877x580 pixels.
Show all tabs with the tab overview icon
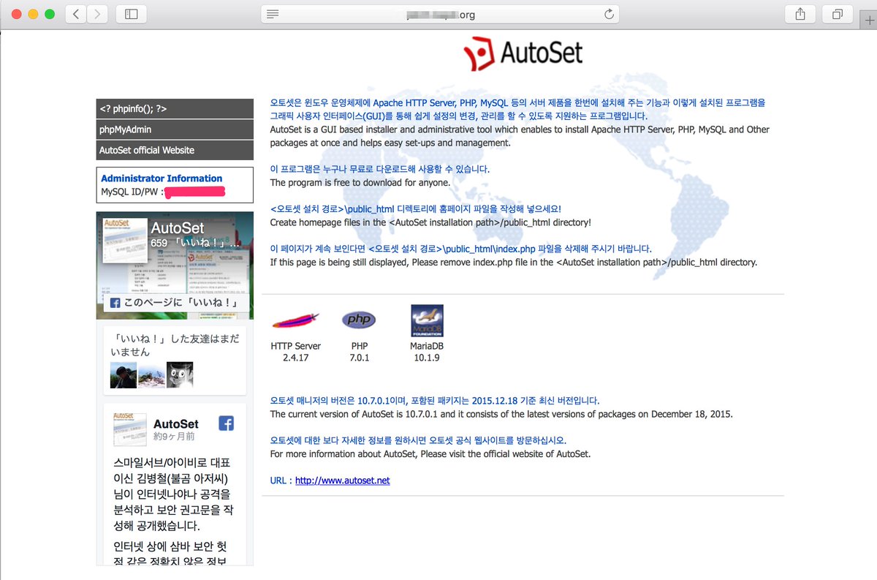[836, 13]
